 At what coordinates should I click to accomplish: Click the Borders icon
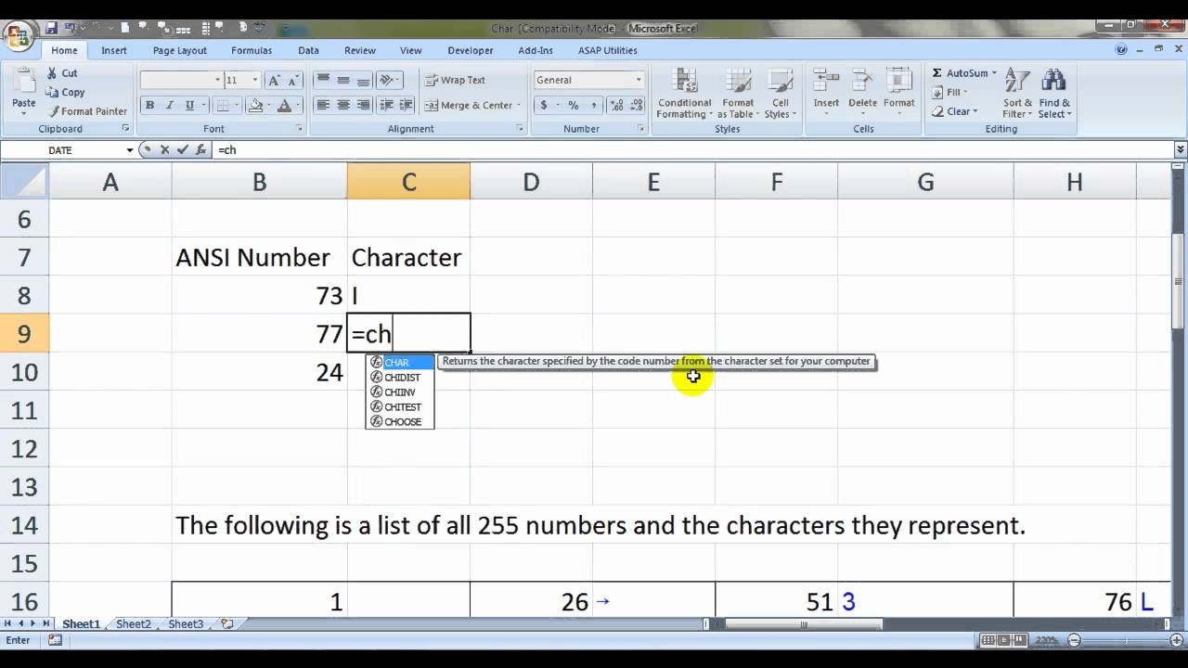[222, 106]
